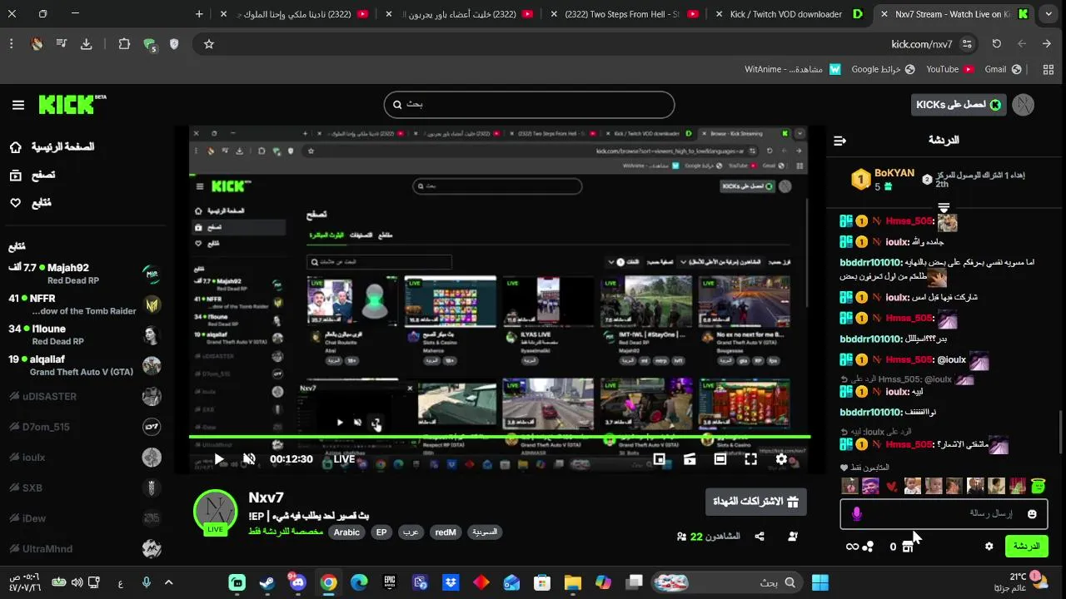
Task: Open Following in the sidebar
Action: coord(30,203)
